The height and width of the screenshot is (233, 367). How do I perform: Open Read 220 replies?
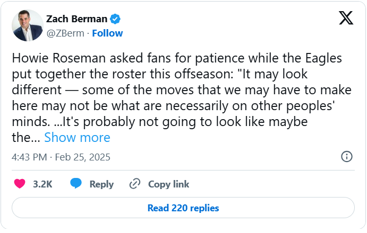coord(183,208)
